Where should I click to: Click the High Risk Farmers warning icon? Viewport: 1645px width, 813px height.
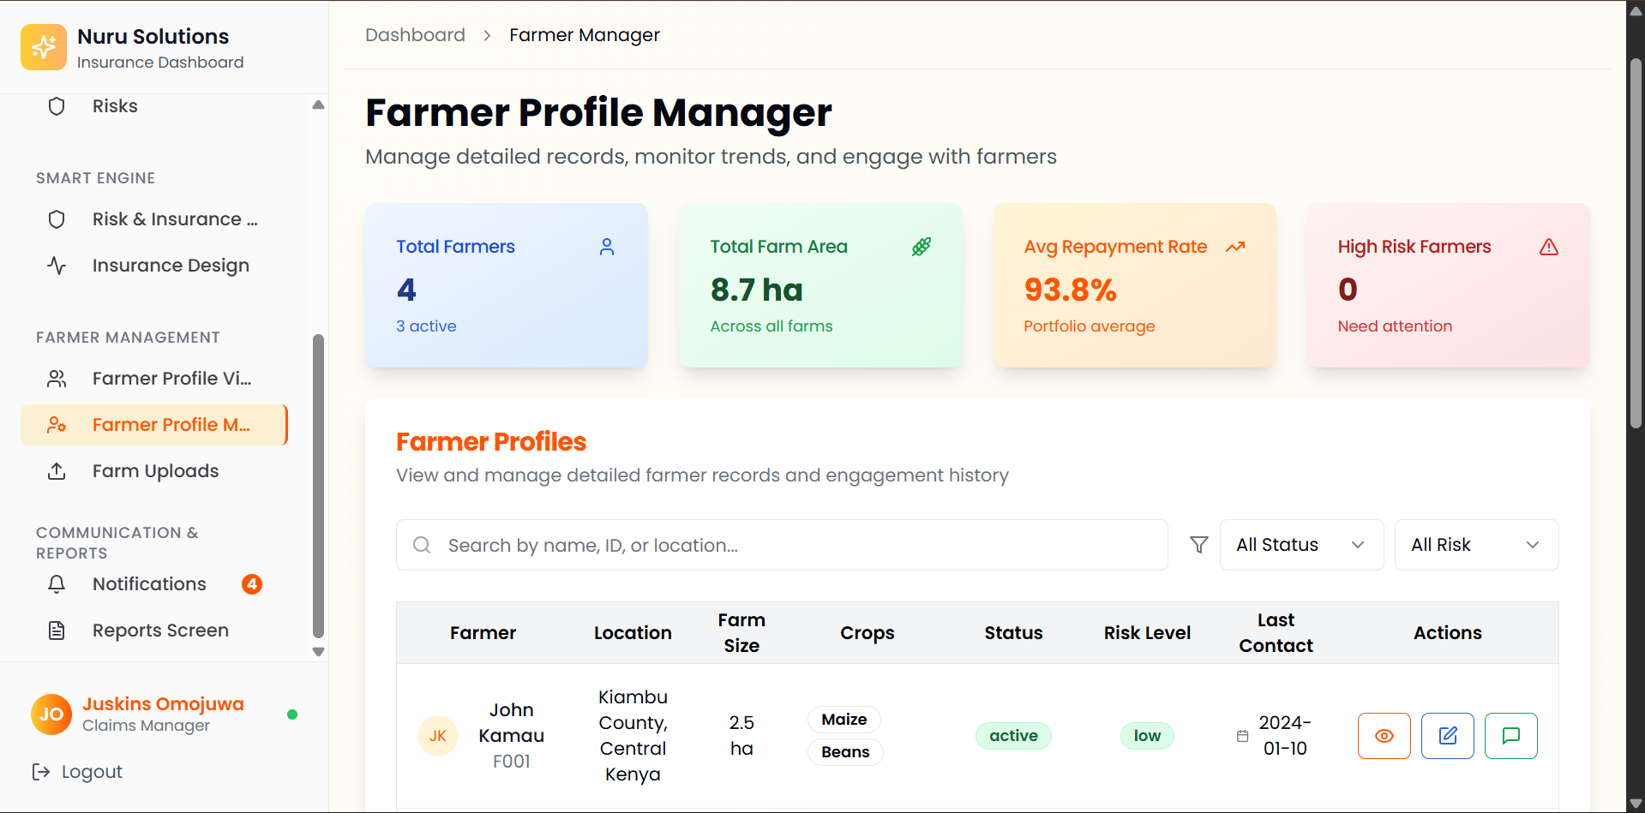click(1549, 247)
